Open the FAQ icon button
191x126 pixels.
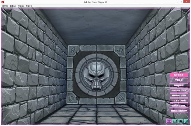[x=169, y=121]
